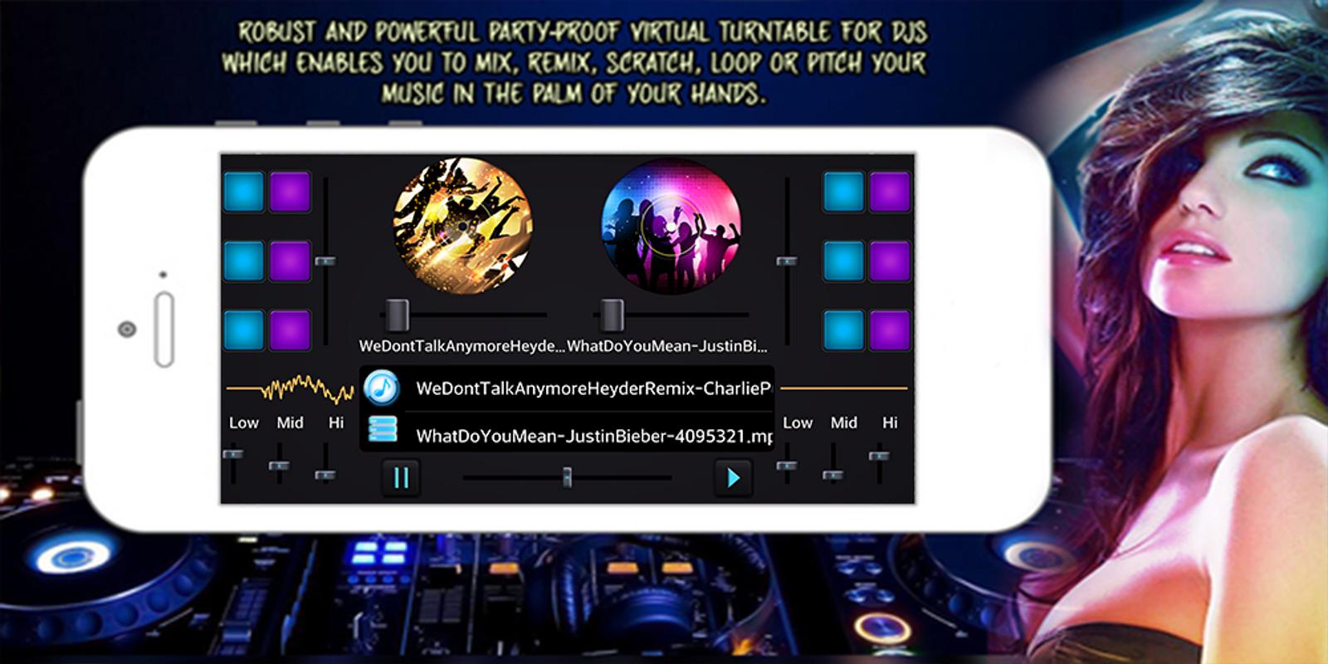The image size is (1328, 664).
Task: Tap the top purple pad on right deck
Action: [890, 192]
